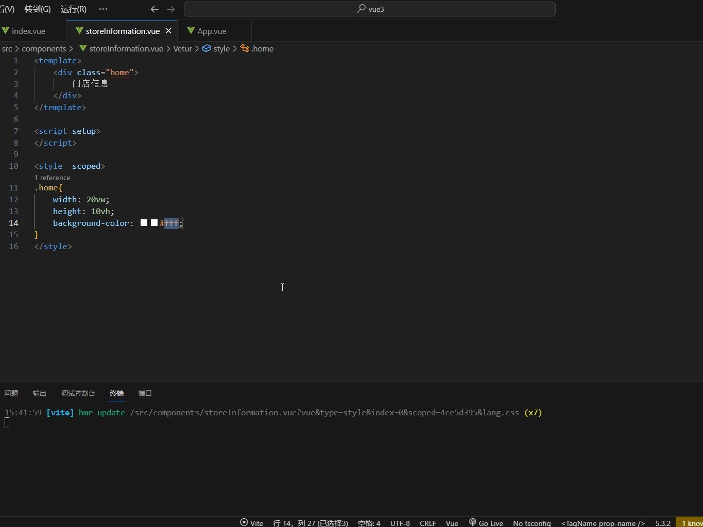Screen dimensions: 703x527
Task: Go back with the left arrow
Action: pyautogui.click(x=155, y=9)
